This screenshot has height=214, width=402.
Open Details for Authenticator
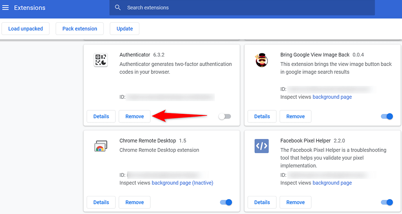click(101, 116)
